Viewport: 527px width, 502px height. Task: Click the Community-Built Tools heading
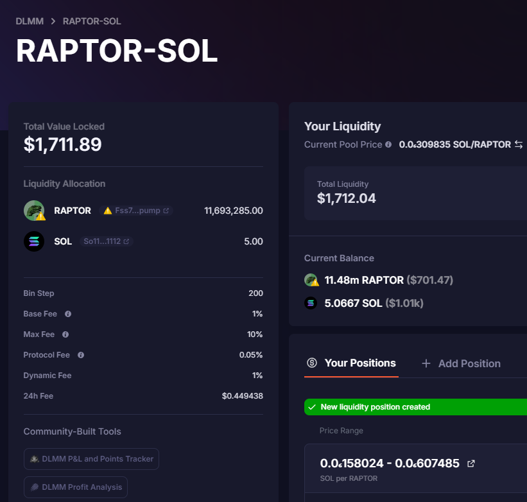[73, 431]
